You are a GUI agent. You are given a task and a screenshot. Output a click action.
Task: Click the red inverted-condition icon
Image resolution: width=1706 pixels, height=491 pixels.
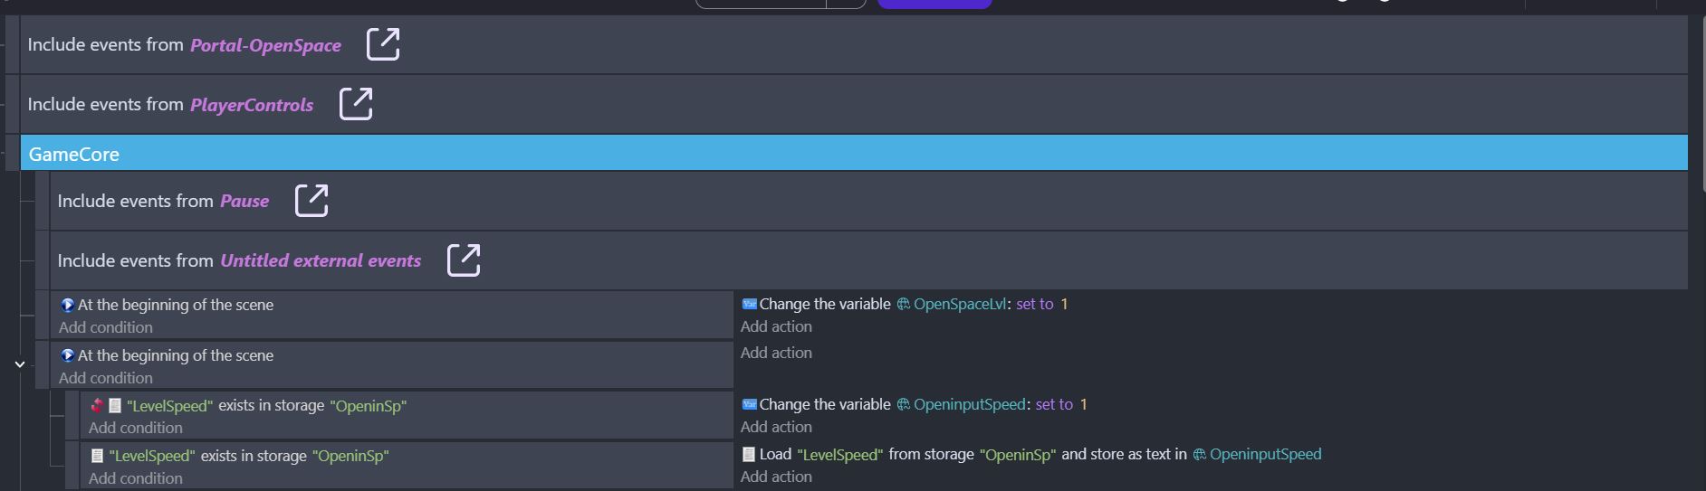click(x=97, y=406)
